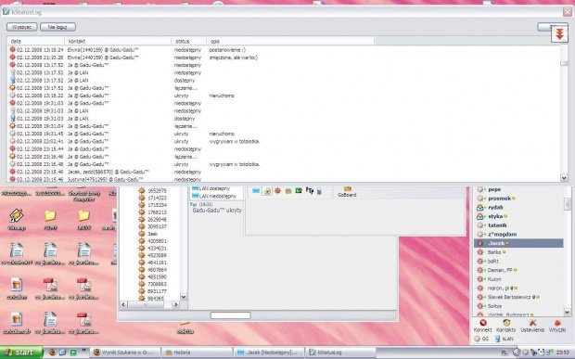
Task: Switch to kStatusLog taskbar button
Action: pos(340,353)
